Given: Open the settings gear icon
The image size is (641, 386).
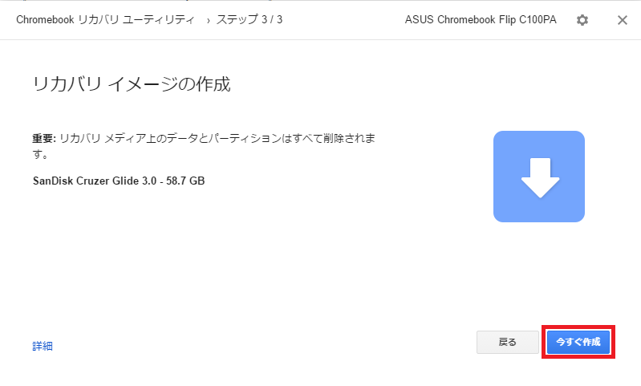Looking at the screenshot, I should click(x=582, y=20).
